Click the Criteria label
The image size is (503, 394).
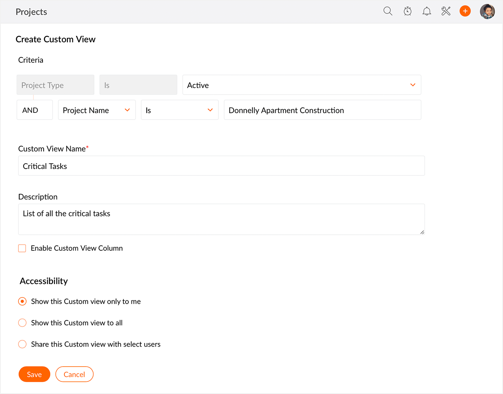tap(31, 60)
